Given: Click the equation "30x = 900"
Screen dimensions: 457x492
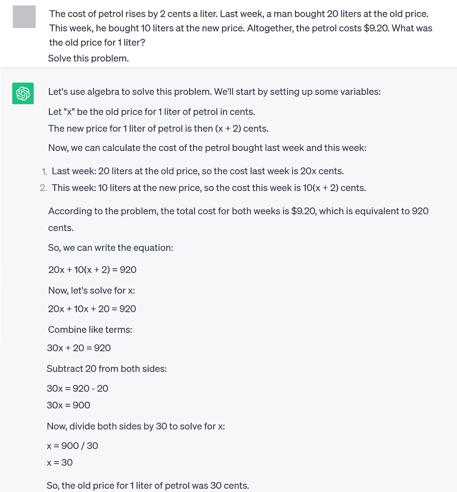Looking at the screenshot, I should (68, 405).
